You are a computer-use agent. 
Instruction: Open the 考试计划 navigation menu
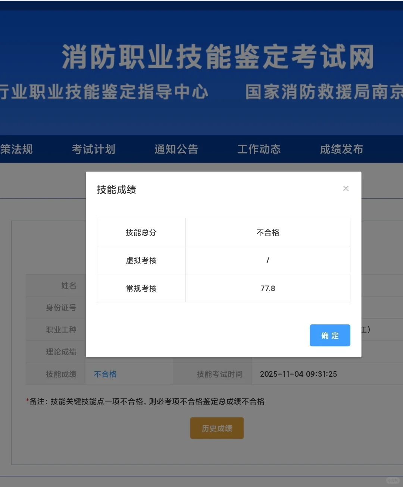[x=94, y=149]
